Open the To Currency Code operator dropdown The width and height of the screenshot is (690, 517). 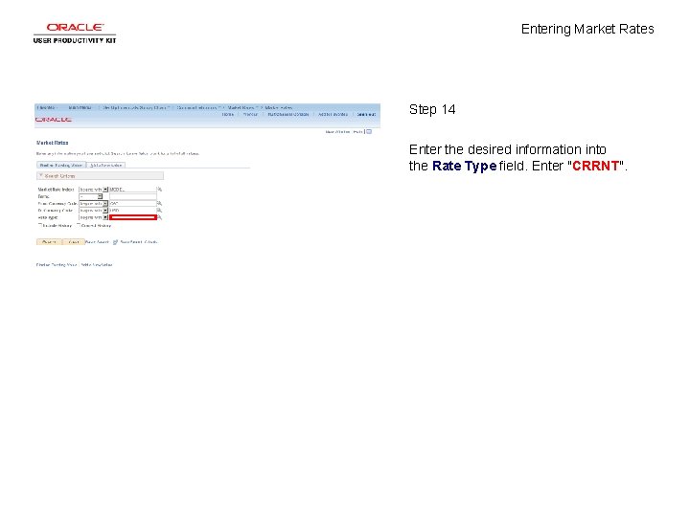coord(105,211)
